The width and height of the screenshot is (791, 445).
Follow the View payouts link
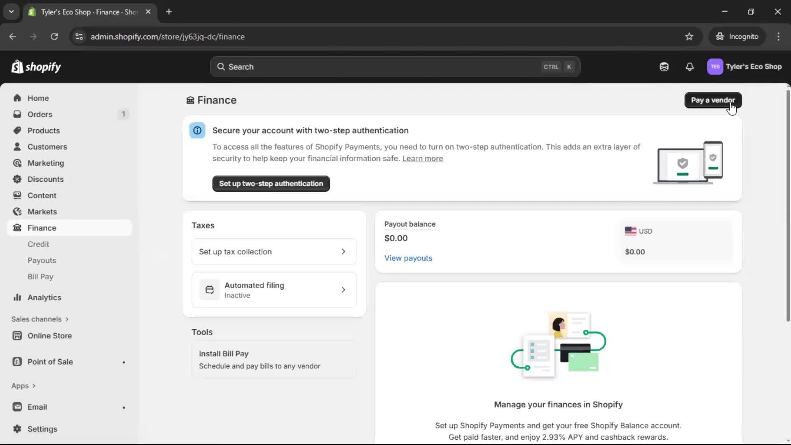(x=408, y=258)
